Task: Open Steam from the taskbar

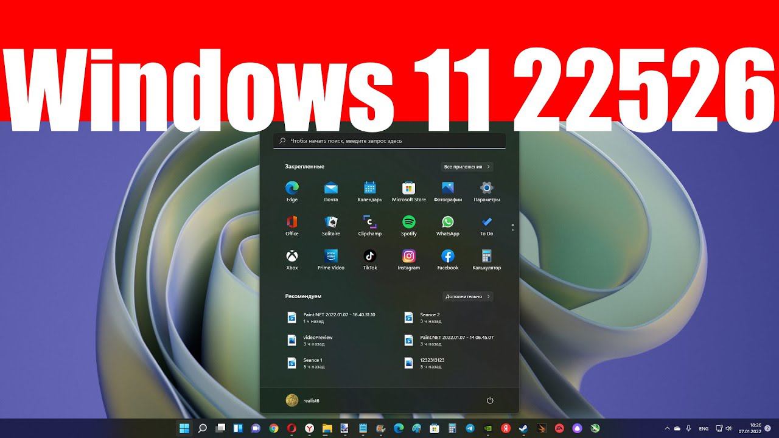Action: (x=523, y=428)
